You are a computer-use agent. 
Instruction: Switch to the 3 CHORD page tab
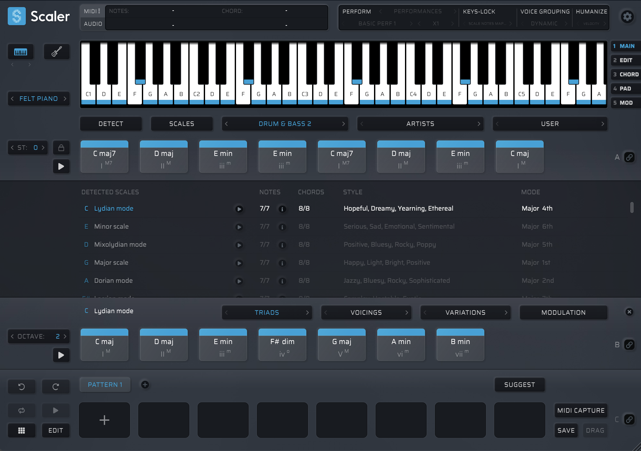(626, 74)
